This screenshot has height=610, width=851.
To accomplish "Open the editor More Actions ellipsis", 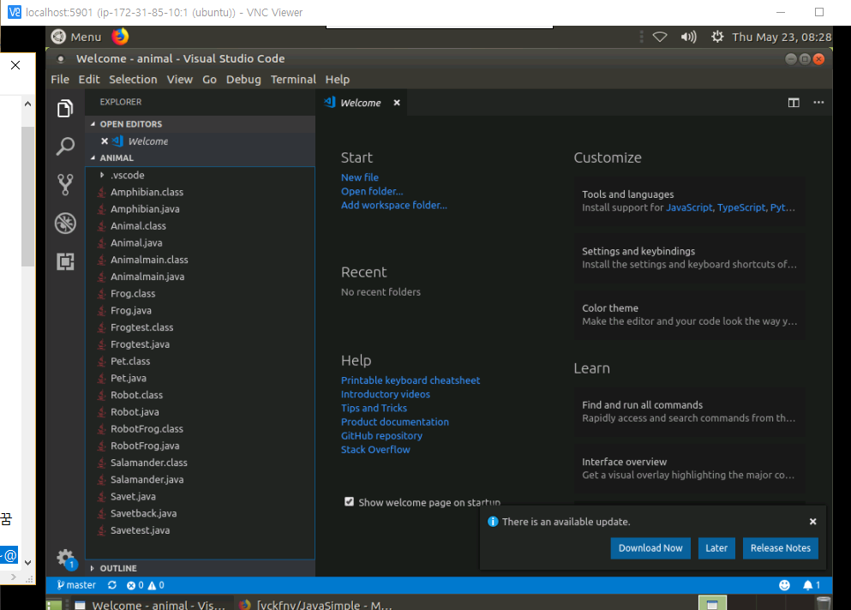I will click(x=818, y=103).
